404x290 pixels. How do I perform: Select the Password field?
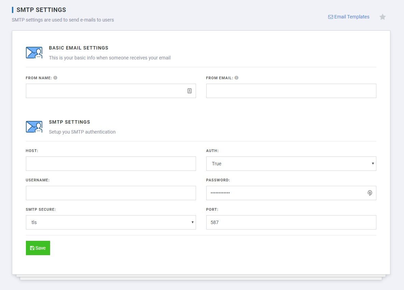(x=291, y=193)
